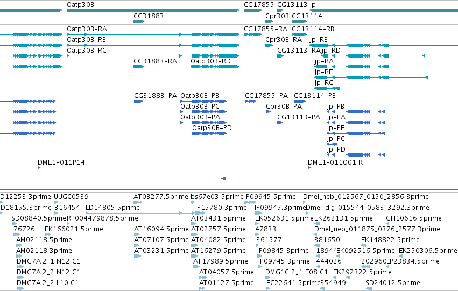Select the CG31883-RA transcript label
This screenshot has height=291, width=458.
(x=156, y=61)
